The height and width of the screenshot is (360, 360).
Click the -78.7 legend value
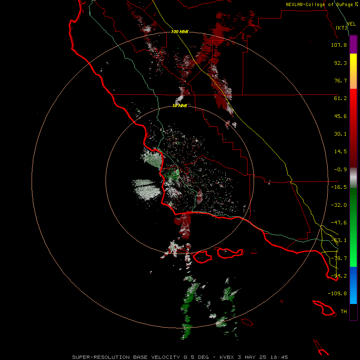339,258
